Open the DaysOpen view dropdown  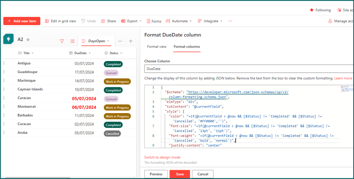pos(96,41)
